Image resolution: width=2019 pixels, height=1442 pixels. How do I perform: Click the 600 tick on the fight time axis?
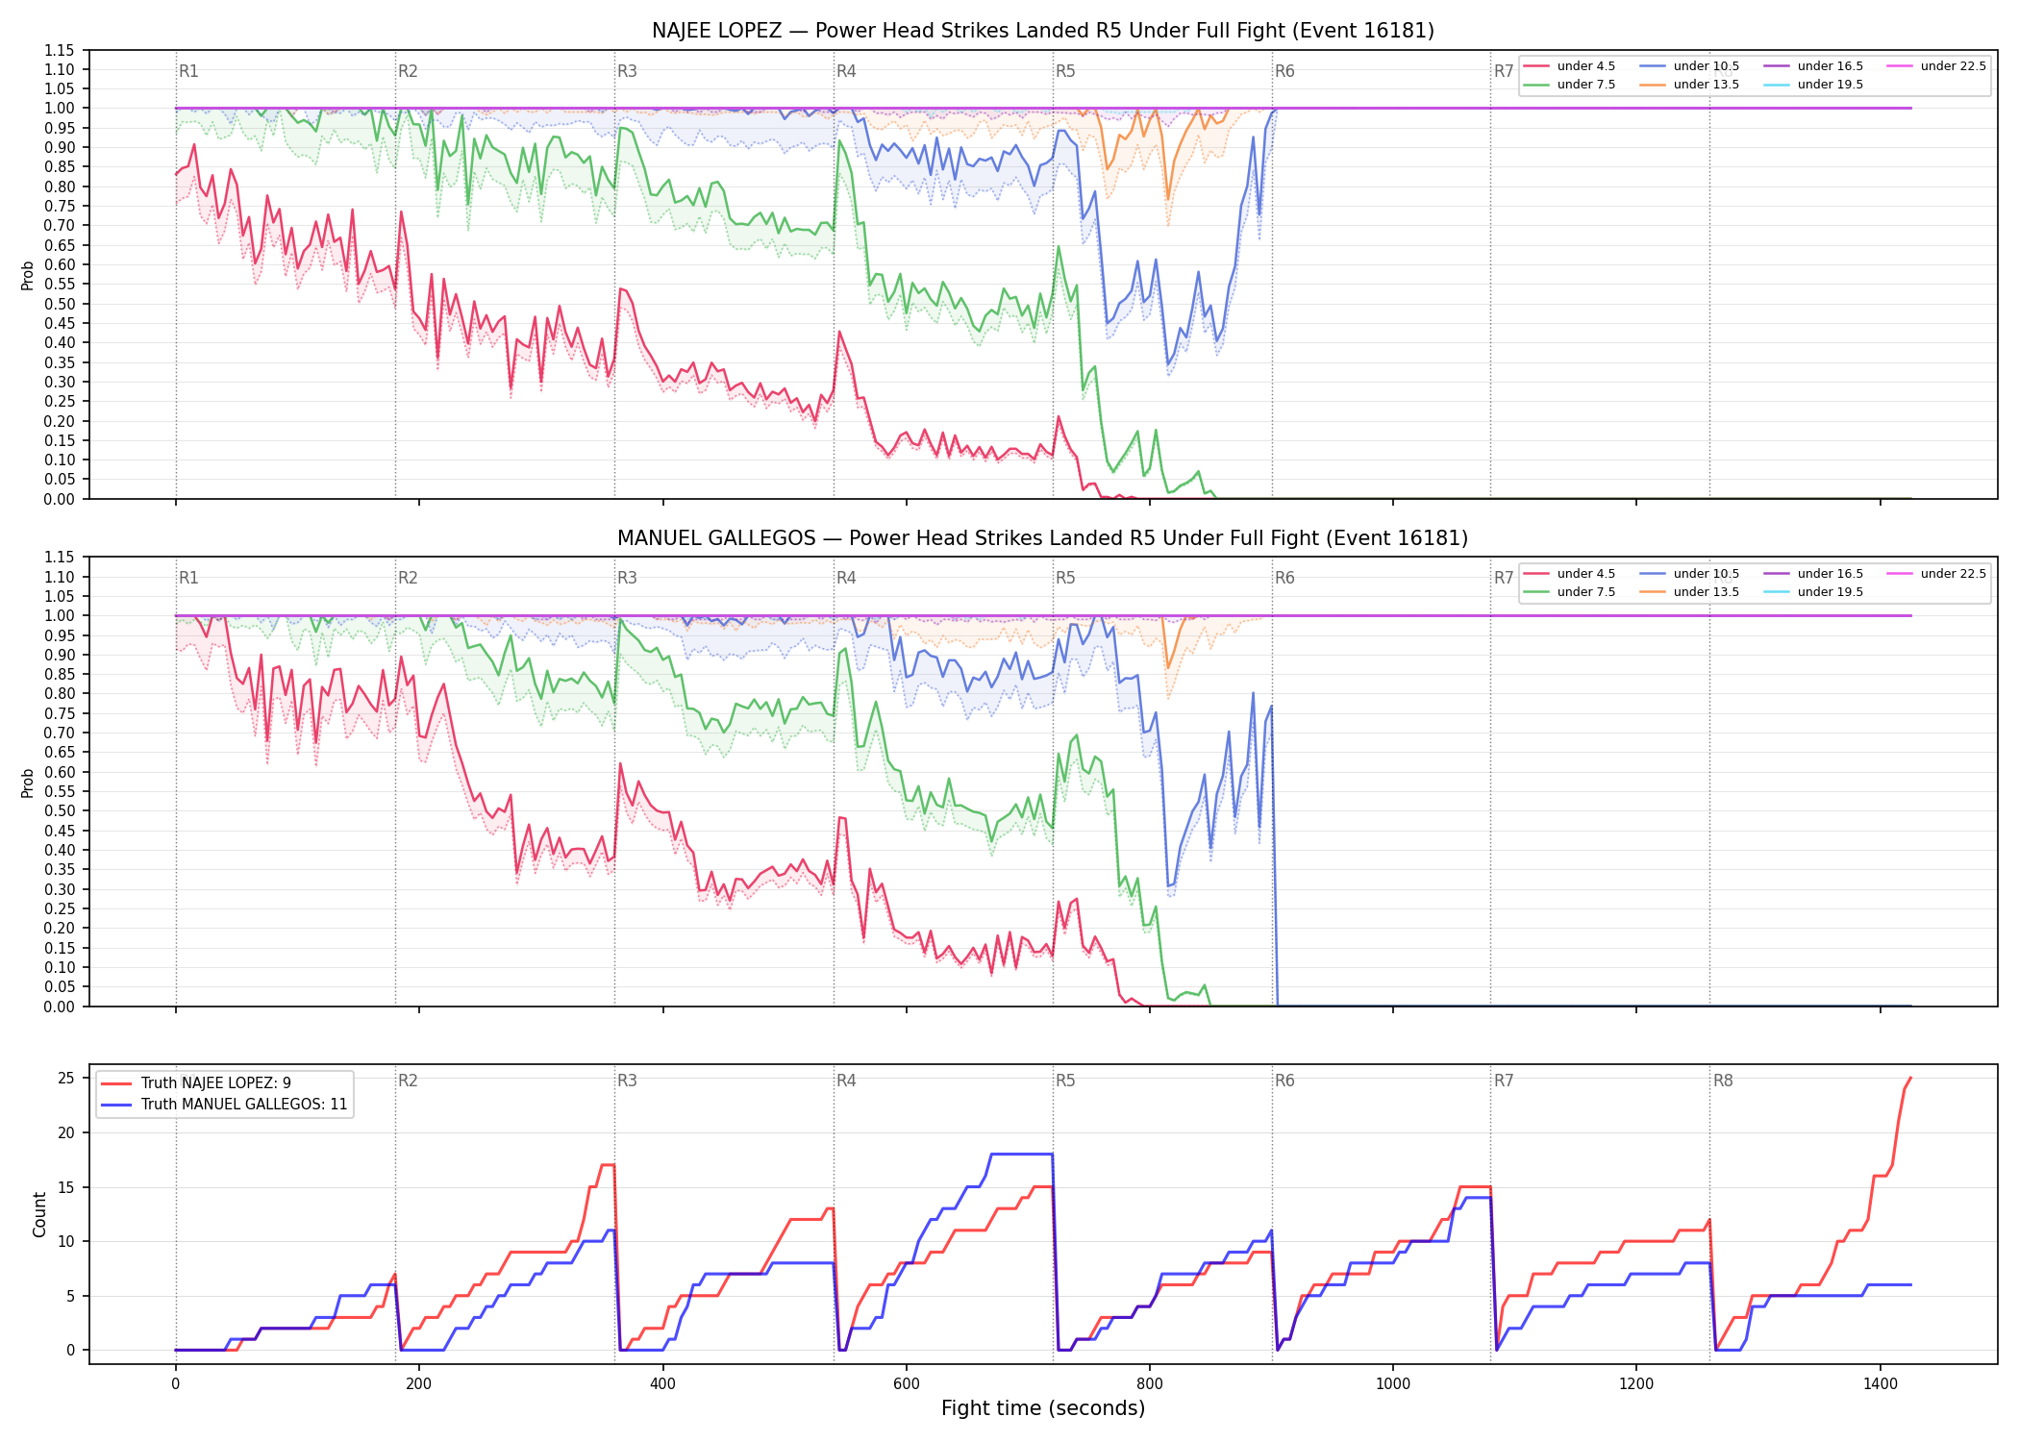[907, 1384]
